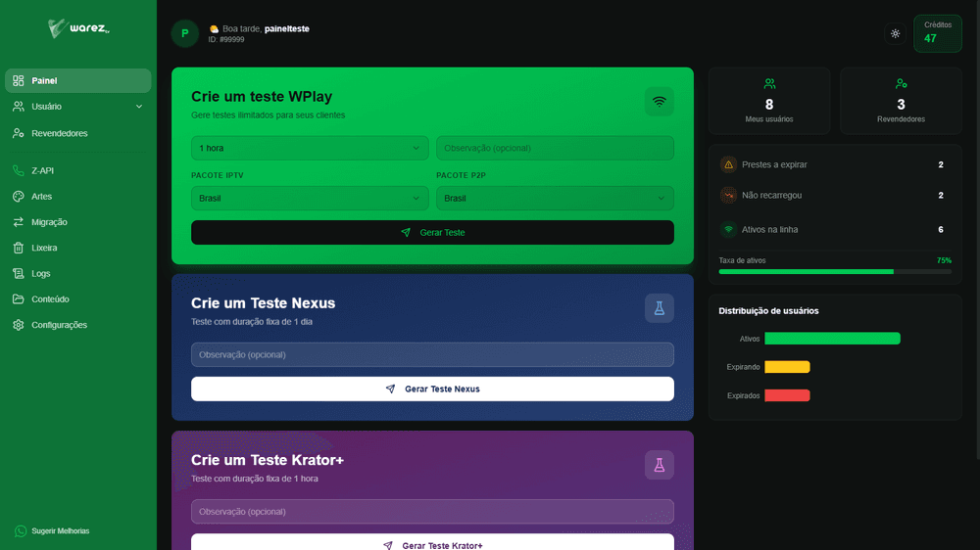Click the Gerar Teste Krator+ button
The height and width of the screenshot is (550, 980).
[432, 542]
